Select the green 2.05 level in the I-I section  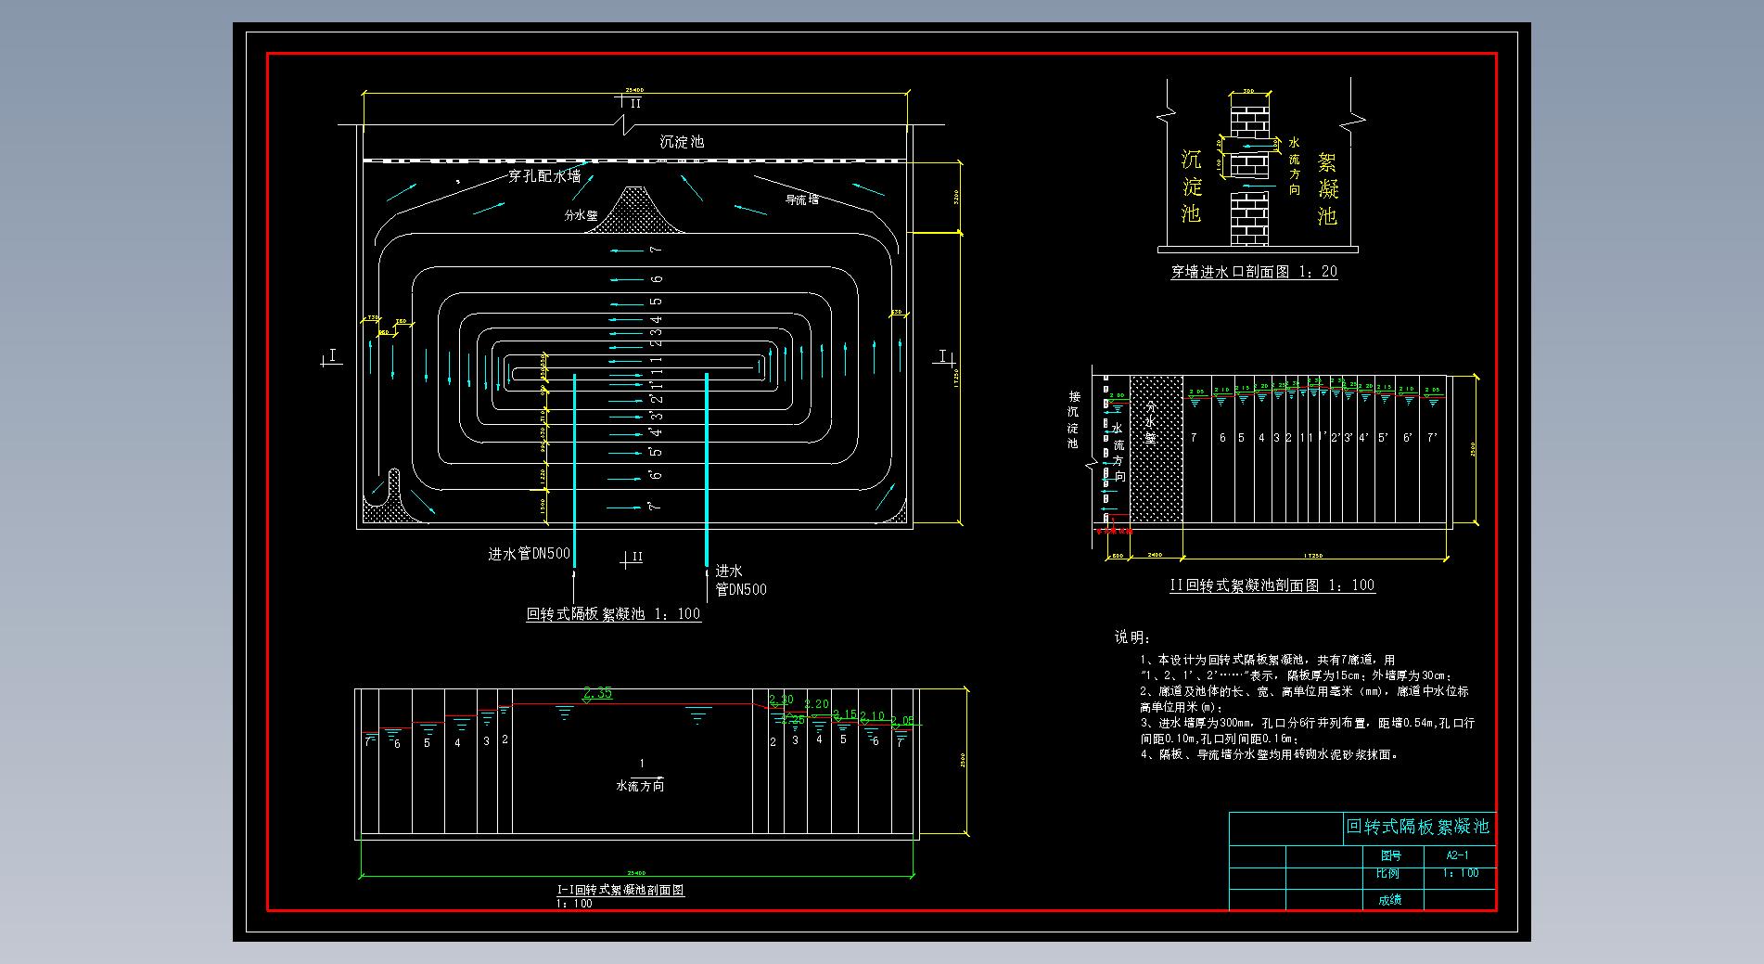click(902, 721)
